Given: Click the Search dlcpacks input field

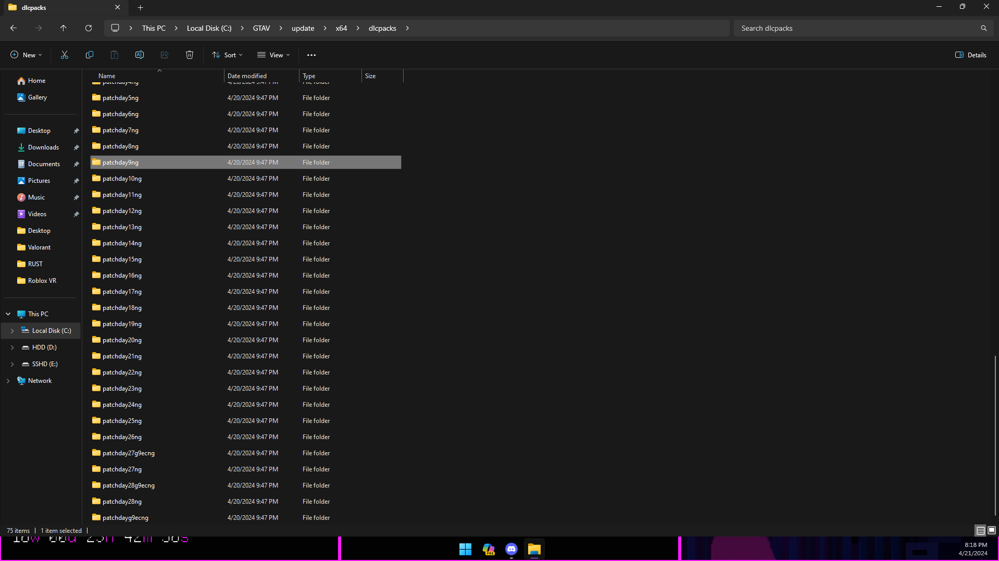Looking at the screenshot, I should click(857, 28).
